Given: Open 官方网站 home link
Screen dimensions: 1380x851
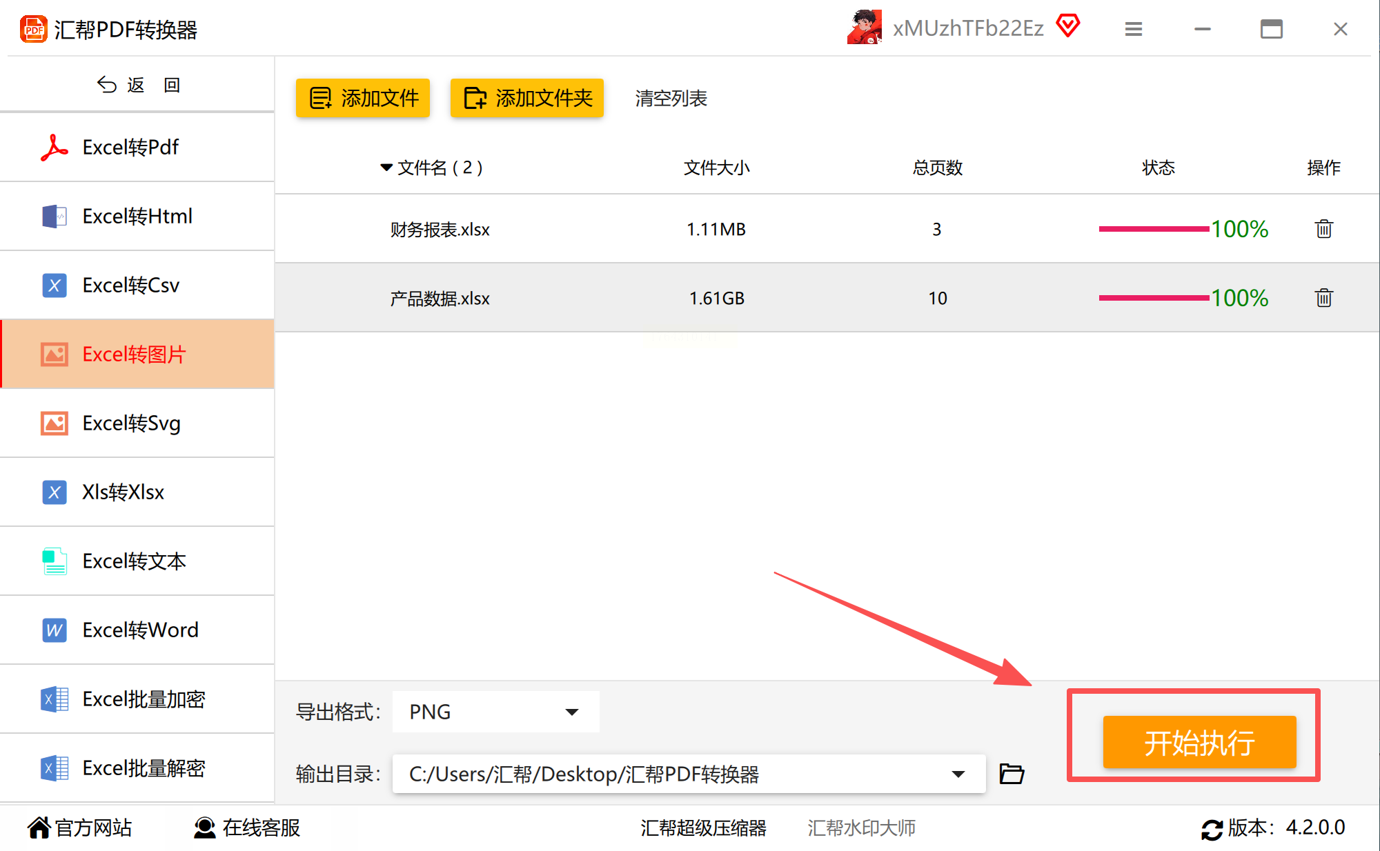Looking at the screenshot, I should (x=79, y=828).
